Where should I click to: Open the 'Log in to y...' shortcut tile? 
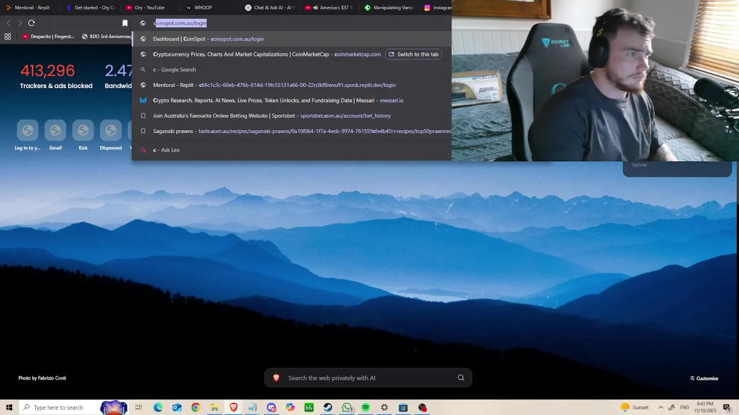tap(28, 135)
